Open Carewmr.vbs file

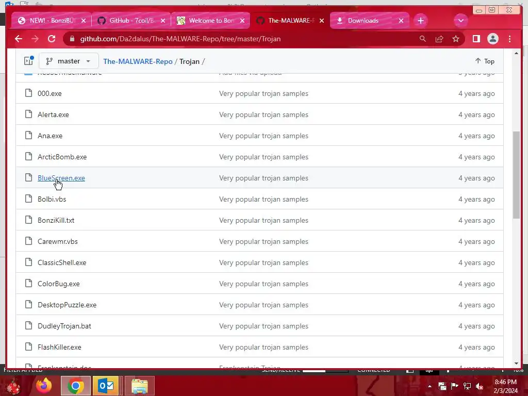[x=58, y=242]
